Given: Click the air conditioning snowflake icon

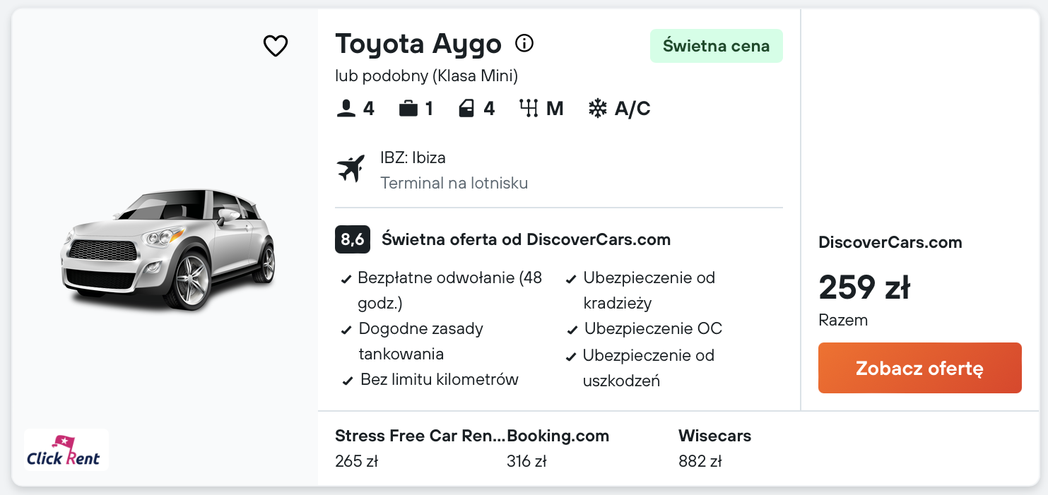Looking at the screenshot, I should click(x=598, y=109).
